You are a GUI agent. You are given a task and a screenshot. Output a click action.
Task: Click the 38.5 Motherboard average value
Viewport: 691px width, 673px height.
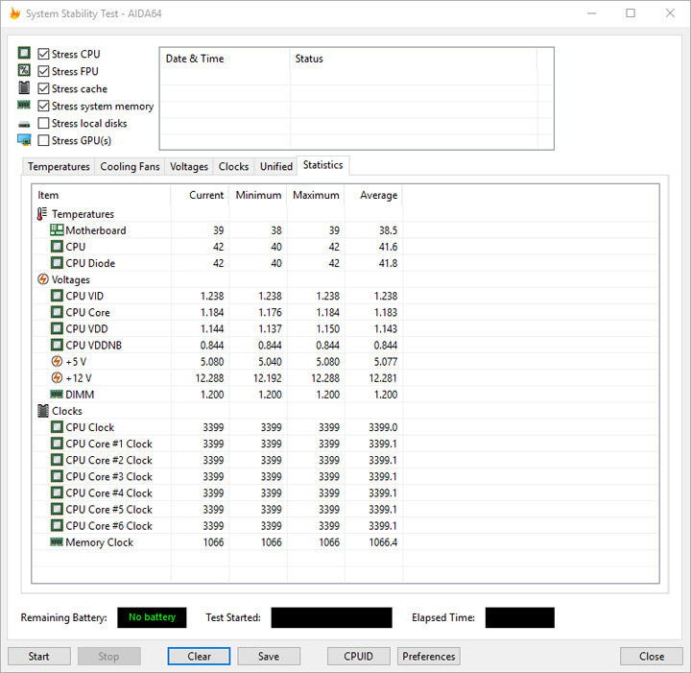(x=388, y=230)
